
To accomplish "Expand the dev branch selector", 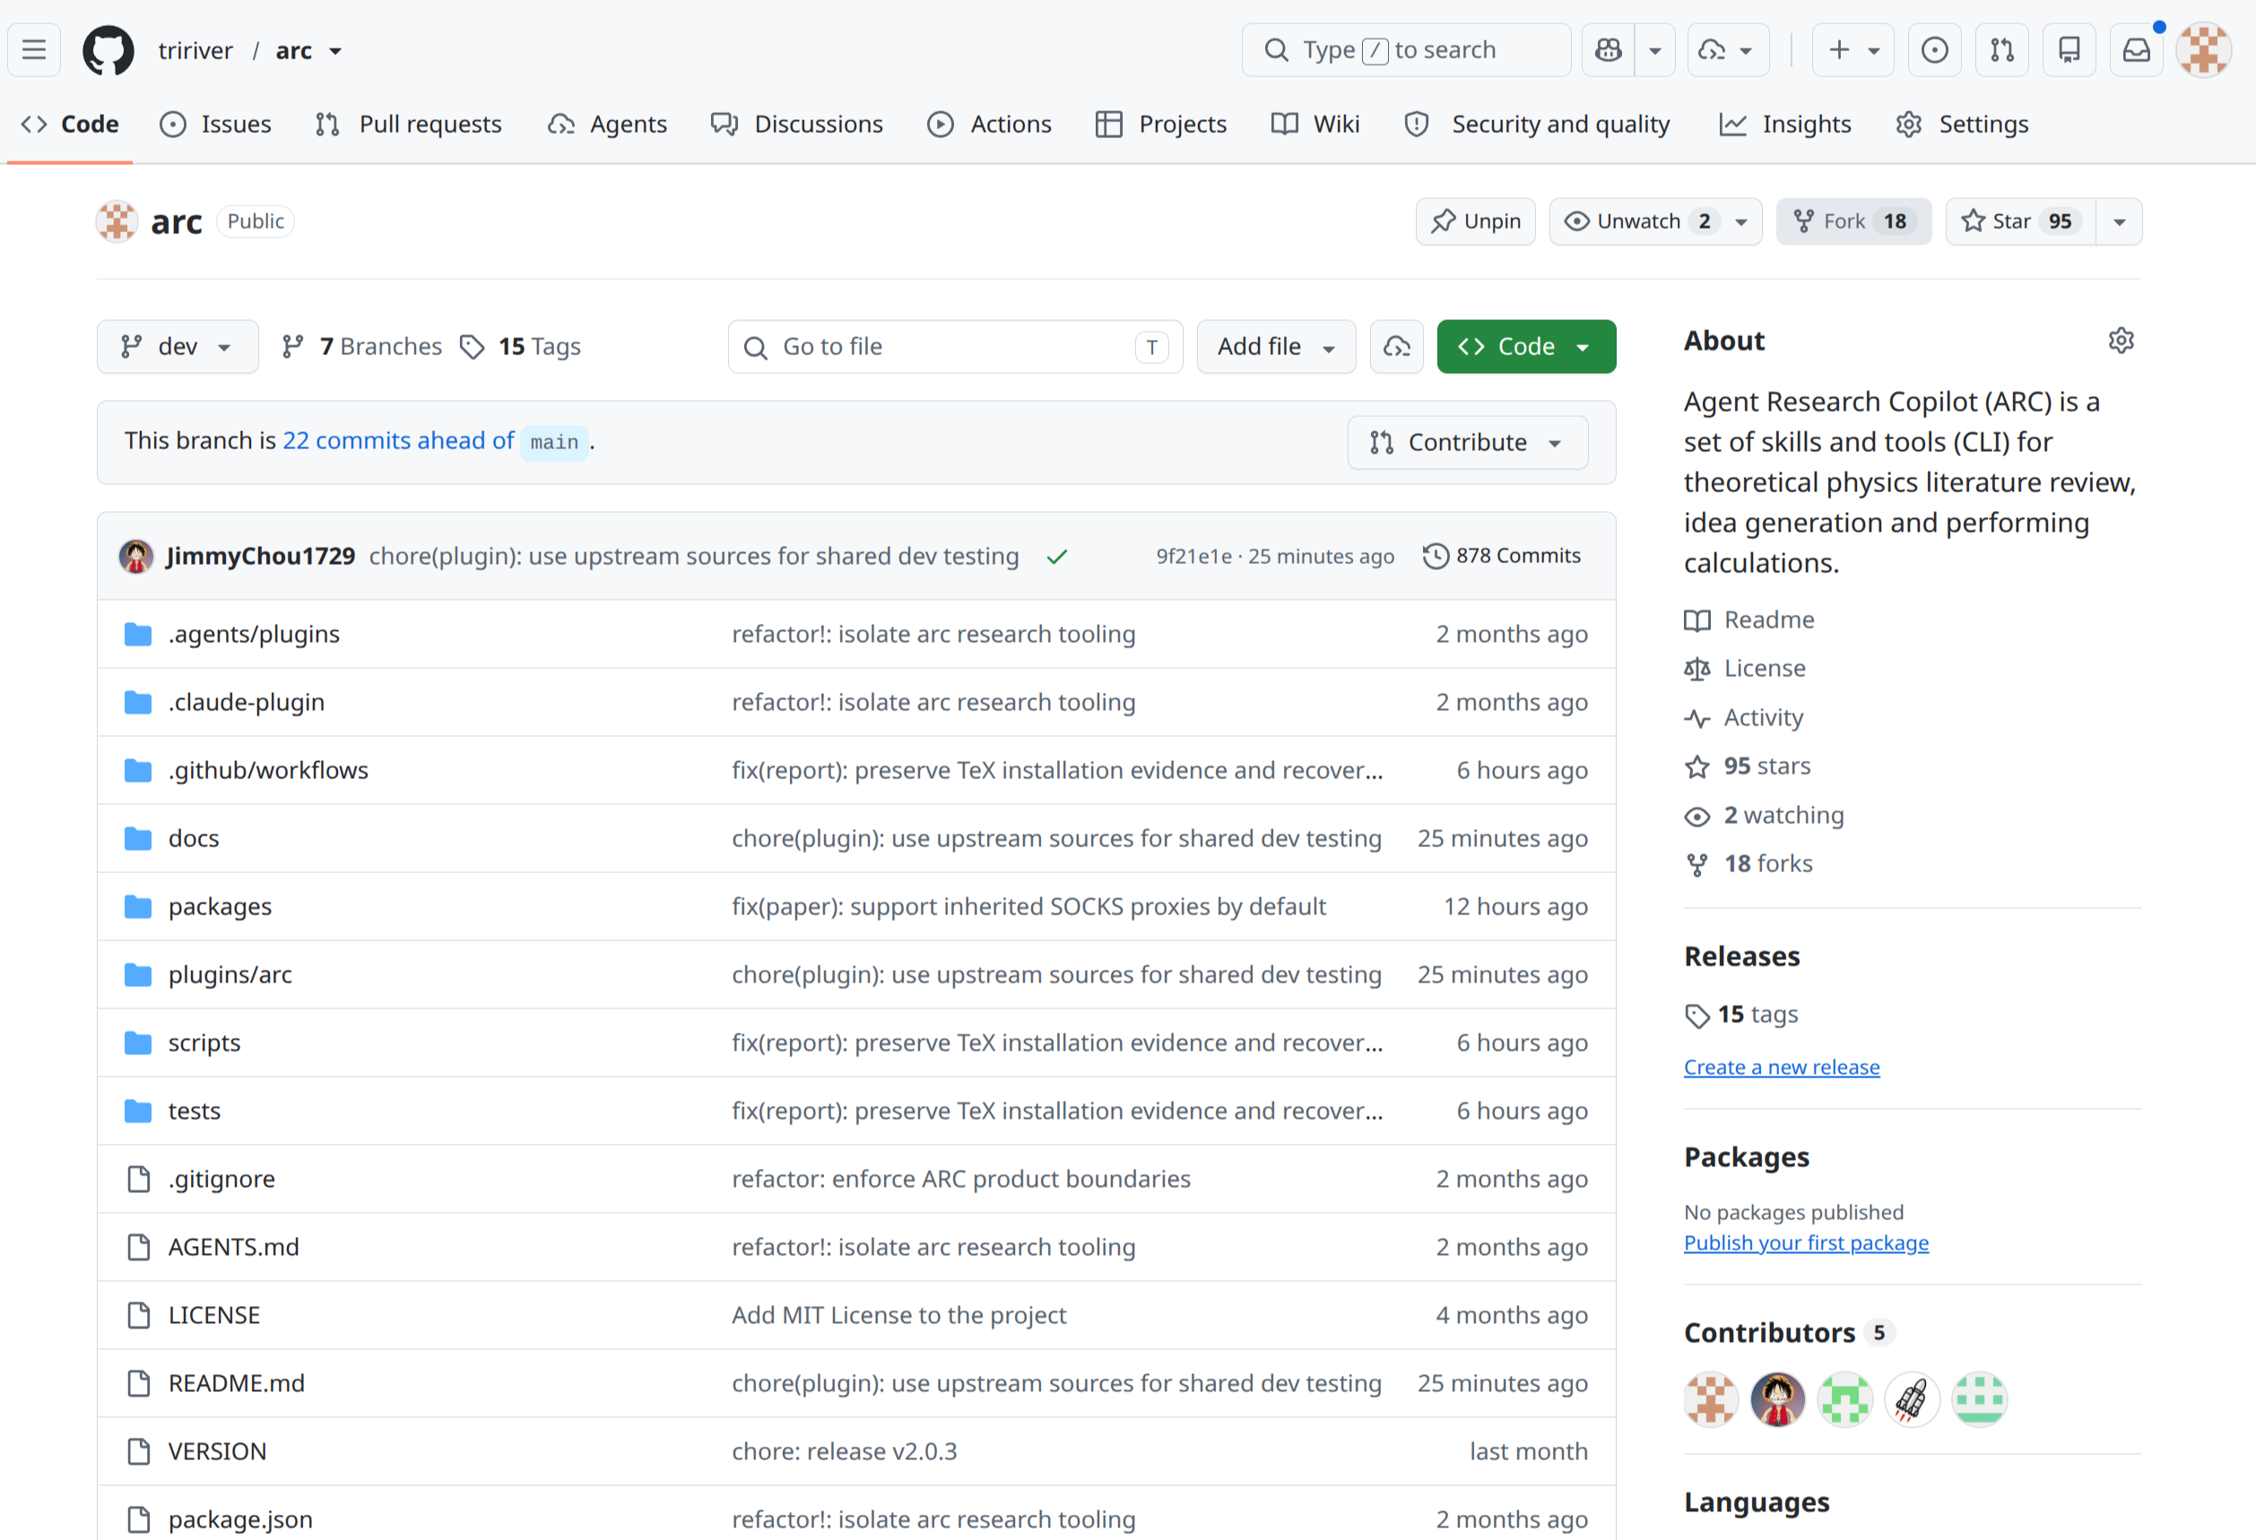I will coord(178,346).
